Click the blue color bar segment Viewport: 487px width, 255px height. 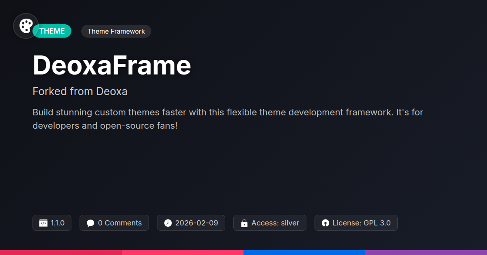coord(304,252)
